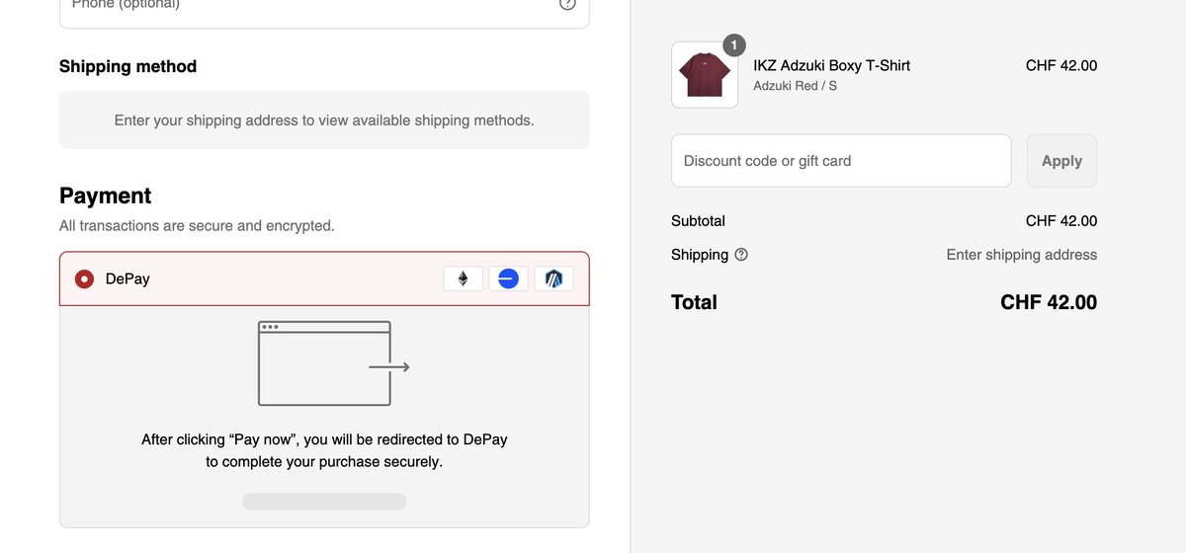The width and height of the screenshot is (1186, 553).
Task: Click the Total CHF 42.00 amount
Action: click(1049, 302)
